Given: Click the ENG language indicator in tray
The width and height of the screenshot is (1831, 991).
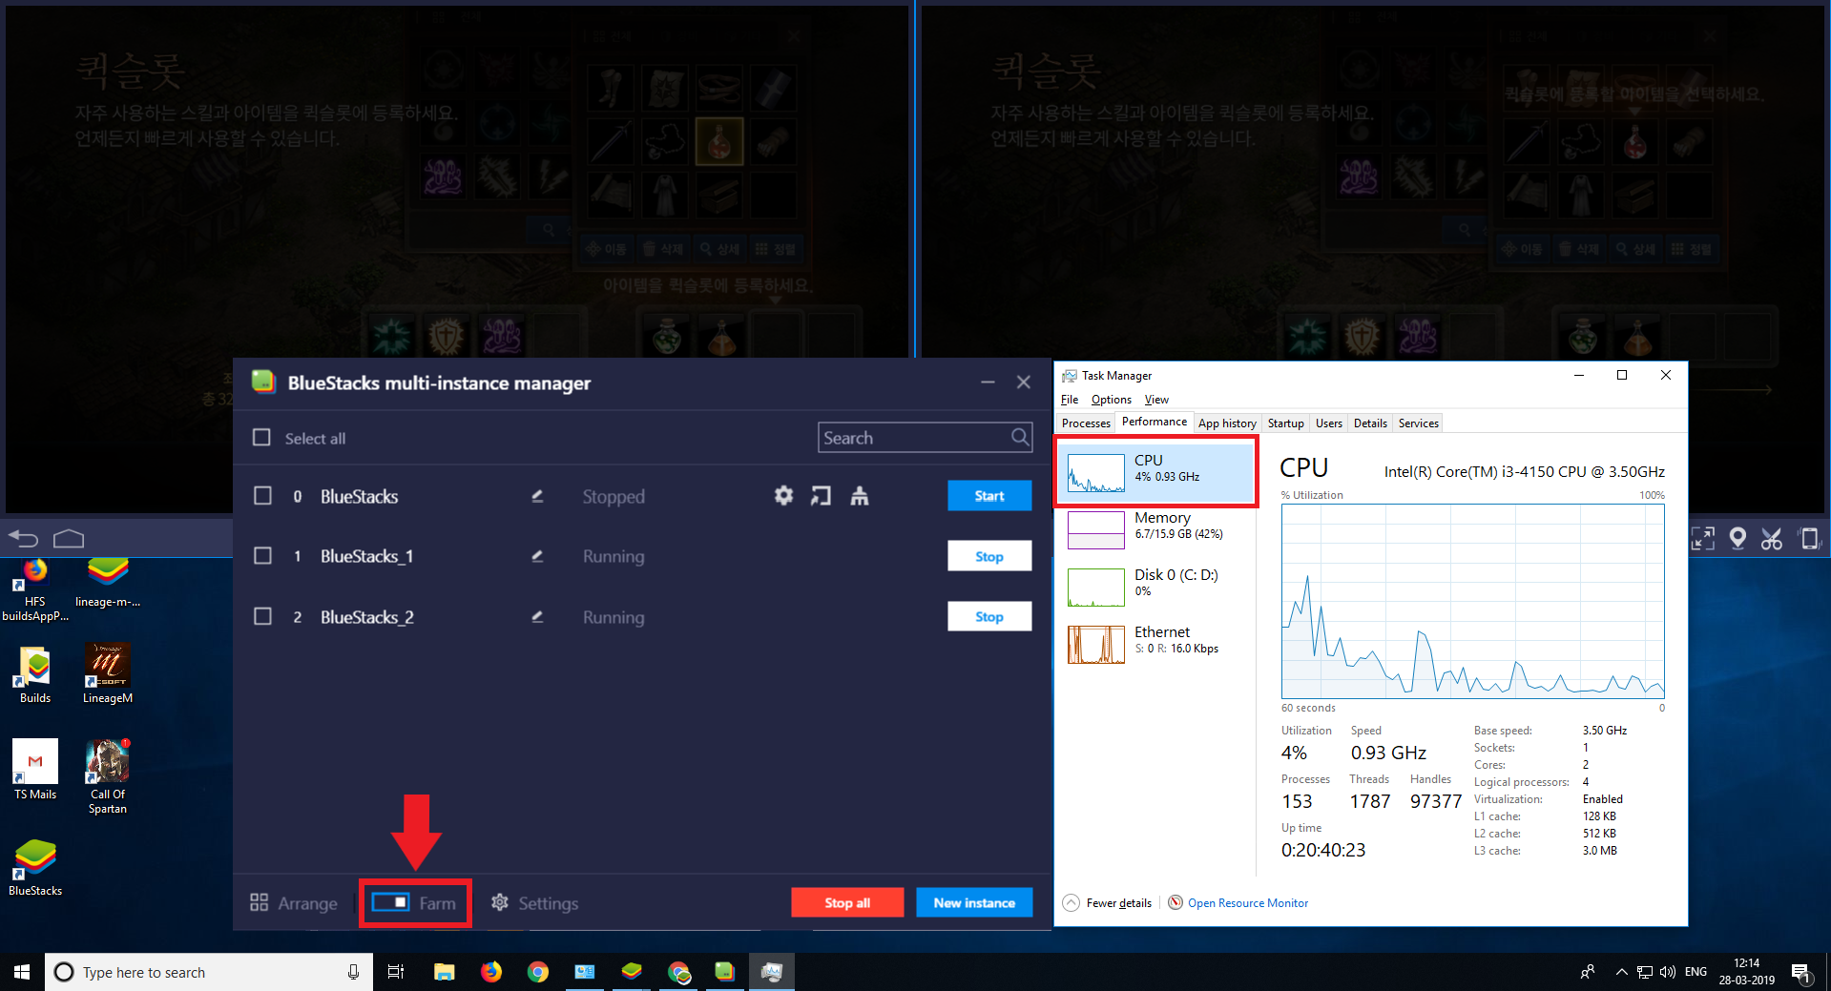Looking at the screenshot, I should 1696,972.
